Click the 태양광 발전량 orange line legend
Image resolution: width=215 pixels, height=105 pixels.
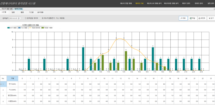pyautogui.click(x=30, y=28)
